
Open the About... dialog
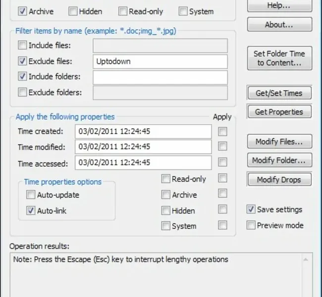tap(279, 24)
